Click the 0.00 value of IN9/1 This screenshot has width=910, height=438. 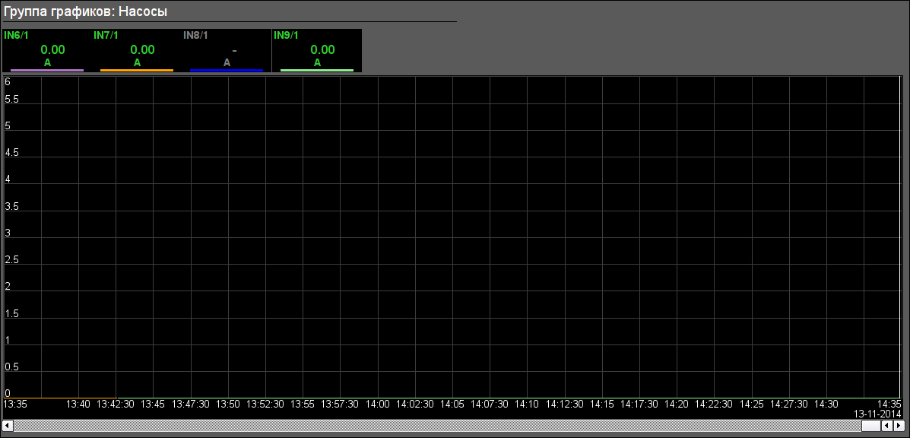pos(322,50)
